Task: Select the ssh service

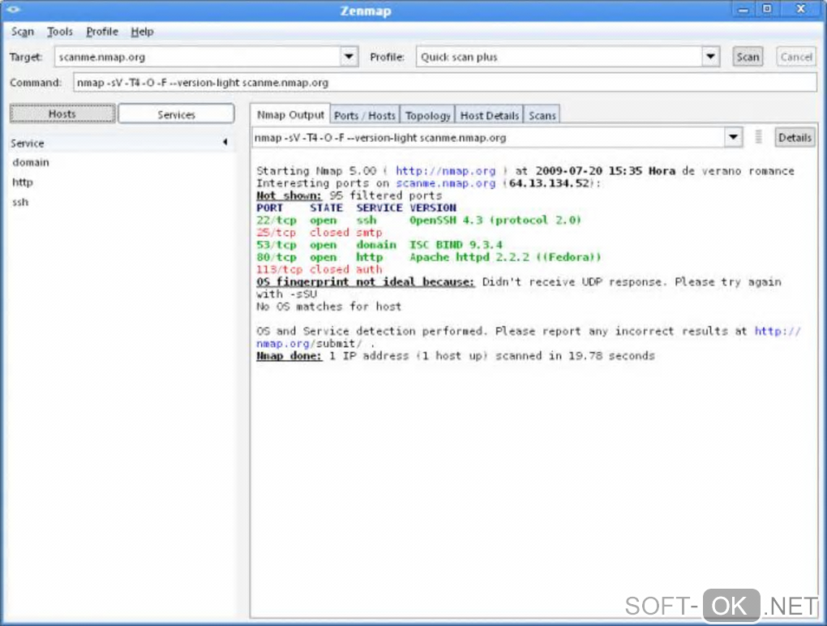Action: click(x=20, y=202)
